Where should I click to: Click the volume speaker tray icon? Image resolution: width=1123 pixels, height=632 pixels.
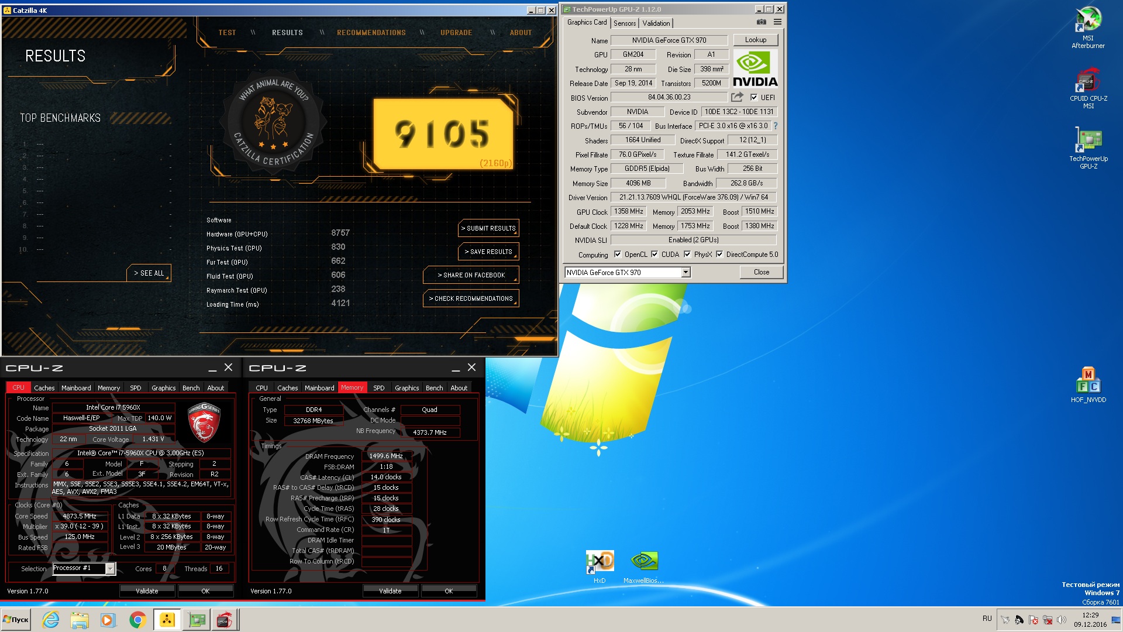(1062, 620)
